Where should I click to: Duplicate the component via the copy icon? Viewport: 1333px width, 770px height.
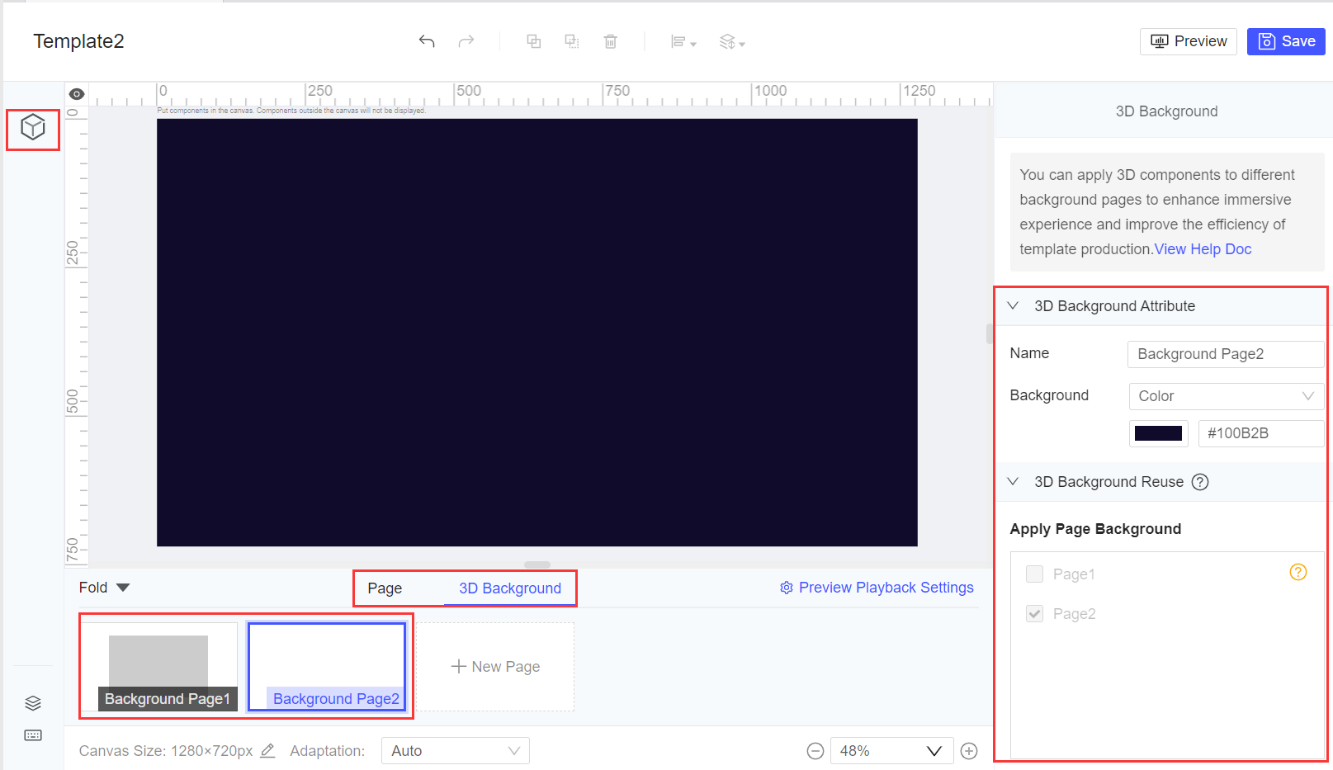coord(534,40)
